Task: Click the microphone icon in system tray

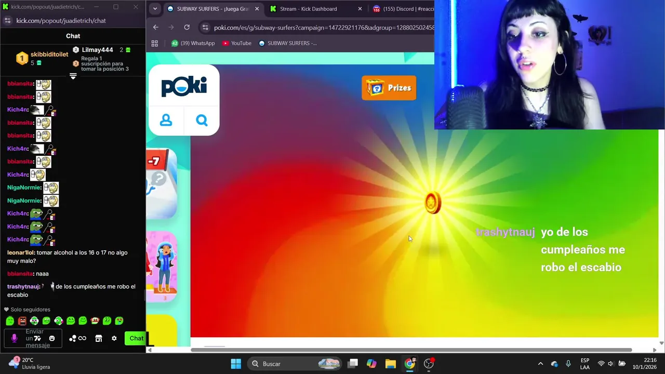Action: [x=568, y=364]
